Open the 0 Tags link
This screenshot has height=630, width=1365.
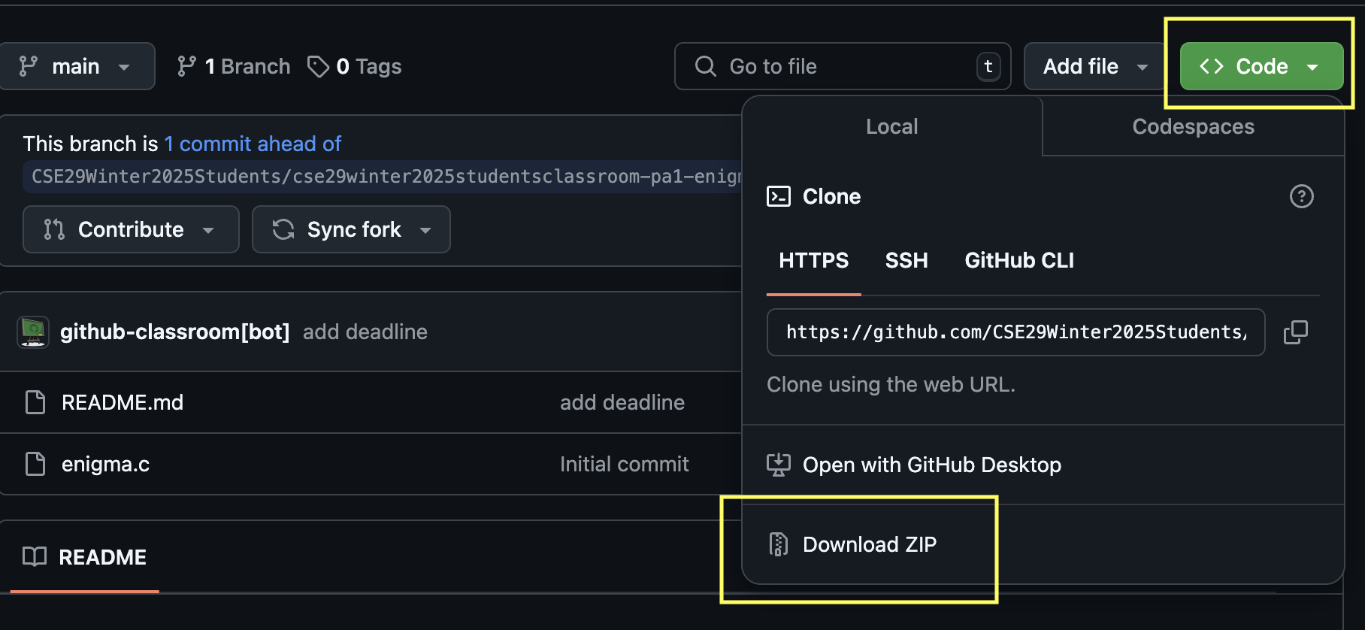[355, 66]
